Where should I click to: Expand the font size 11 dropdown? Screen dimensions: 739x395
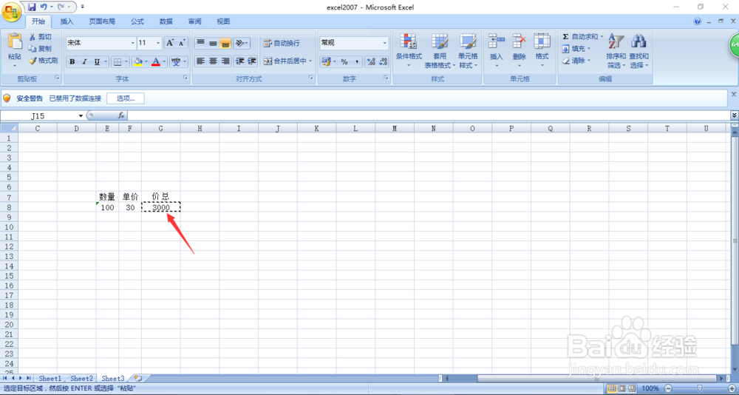(158, 43)
